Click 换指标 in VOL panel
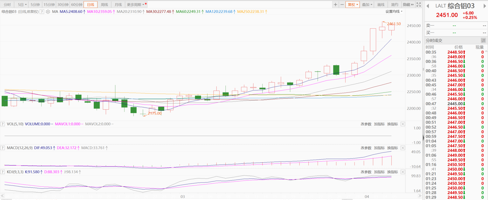Viewport: 488px width, 200px height. (393, 124)
